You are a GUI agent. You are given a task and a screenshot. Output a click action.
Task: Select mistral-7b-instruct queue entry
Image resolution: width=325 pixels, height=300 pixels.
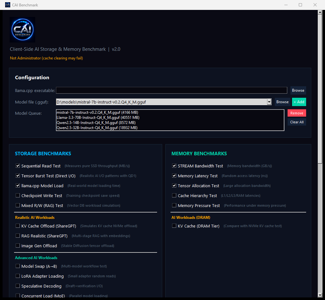(98, 112)
